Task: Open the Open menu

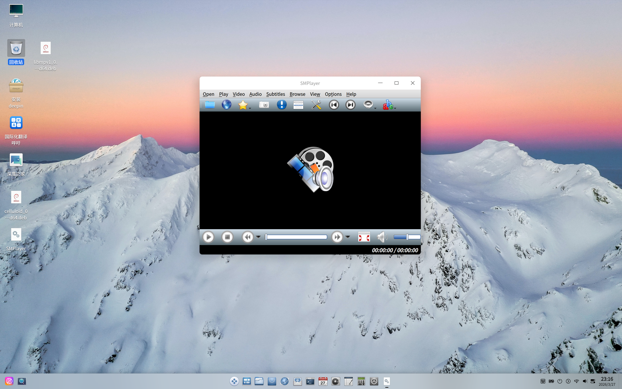Action: 208,94
